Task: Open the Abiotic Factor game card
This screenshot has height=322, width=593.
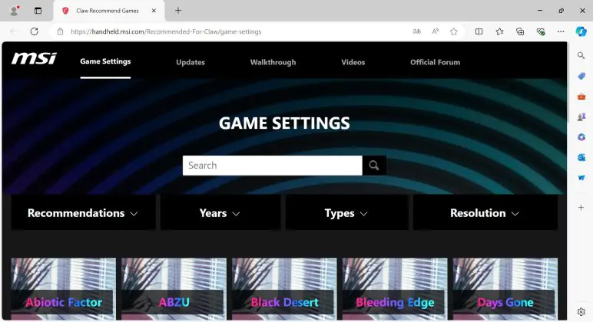Action: pos(64,289)
